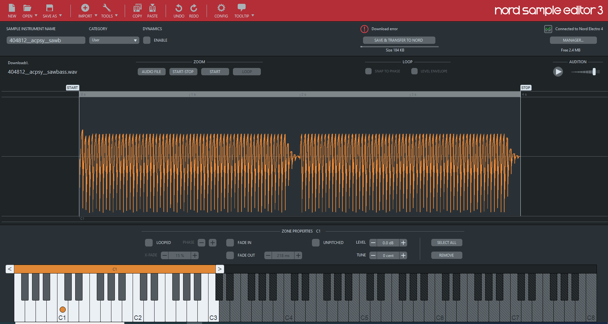Click the New file icon
This screenshot has height=324, width=608.
coord(12,8)
